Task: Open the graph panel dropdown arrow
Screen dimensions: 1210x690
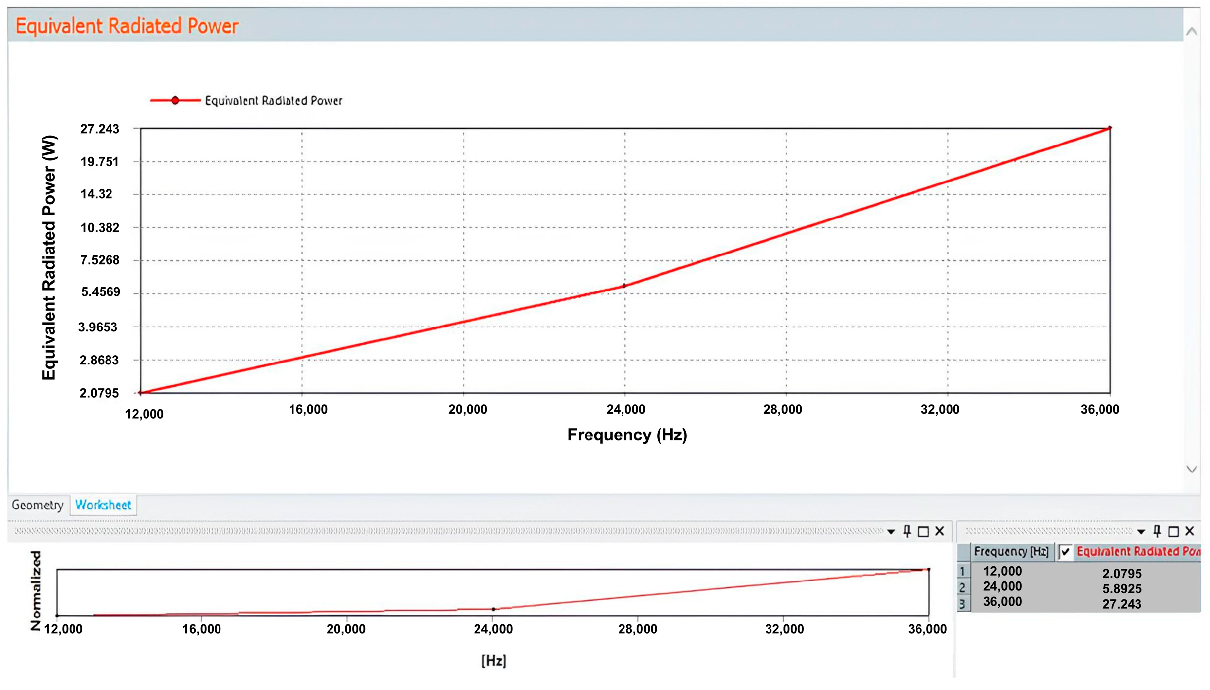Action: 891,532
